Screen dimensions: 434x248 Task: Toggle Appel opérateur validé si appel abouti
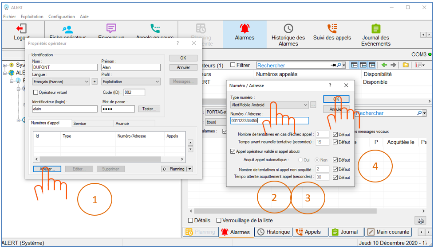coord(233,151)
